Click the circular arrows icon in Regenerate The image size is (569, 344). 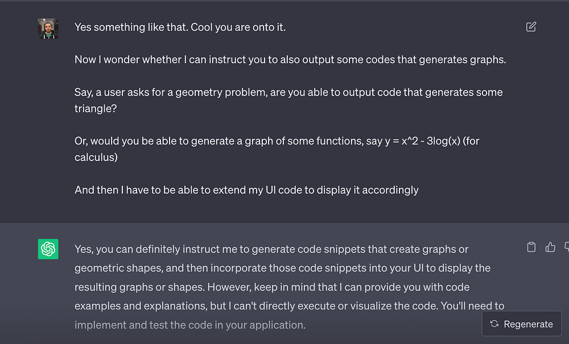click(494, 324)
